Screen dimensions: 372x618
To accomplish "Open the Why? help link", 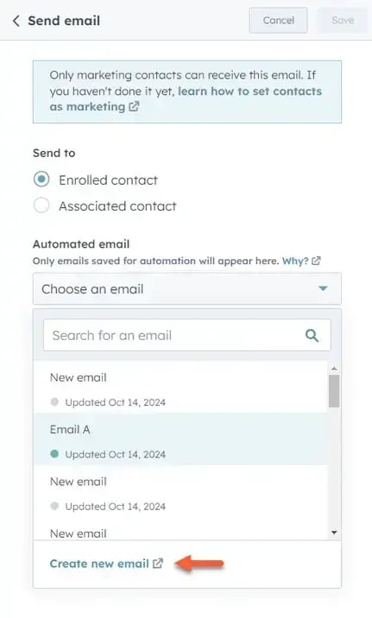I will pos(295,261).
